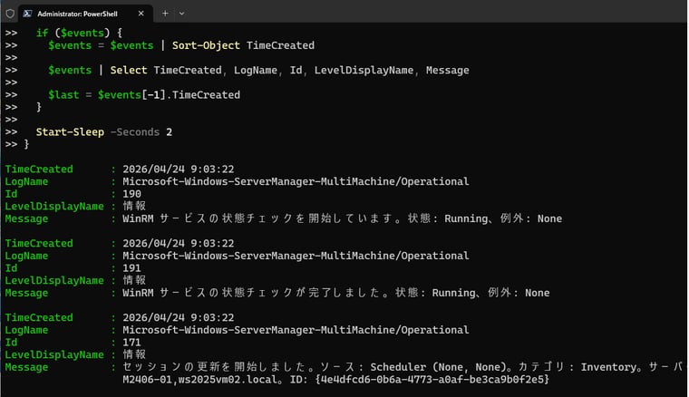
Task: Click the '$events[-1].TimeCreated' expression
Action: 170,95
